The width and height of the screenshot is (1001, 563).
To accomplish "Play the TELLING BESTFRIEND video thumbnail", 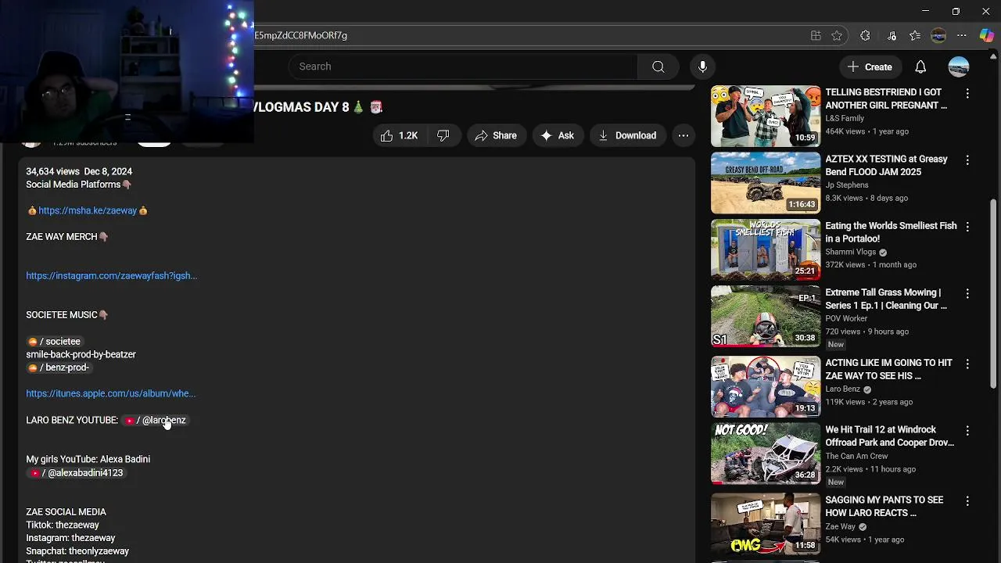I will (x=766, y=117).
